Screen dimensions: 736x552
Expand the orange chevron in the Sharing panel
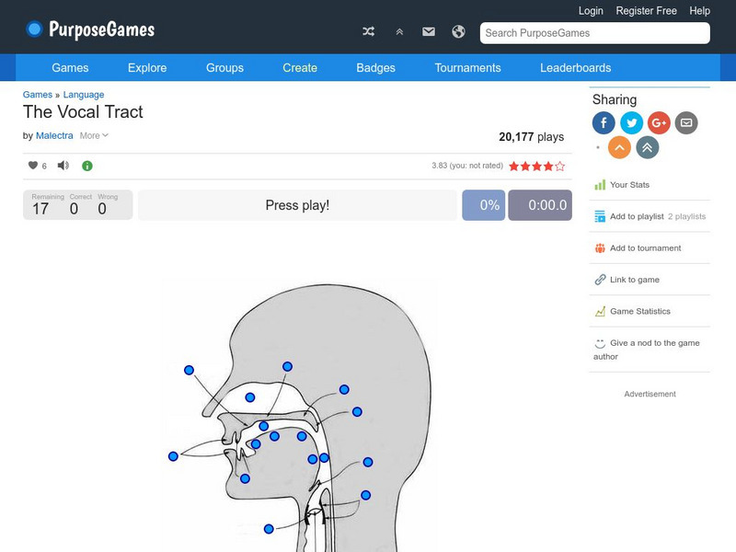[618, 146]
